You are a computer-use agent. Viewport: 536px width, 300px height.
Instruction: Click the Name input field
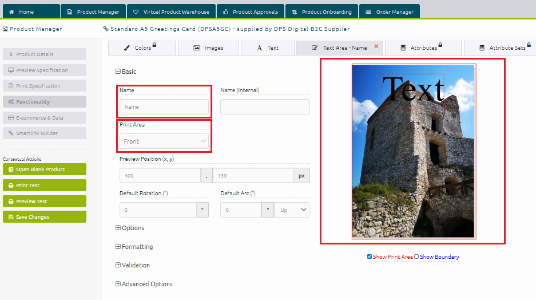click(x=164, y=106)
